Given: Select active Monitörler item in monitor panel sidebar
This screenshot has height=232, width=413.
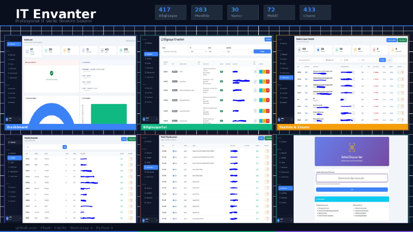Looking at the screenshot, I should pyautogui.click(x=15, y=158).
